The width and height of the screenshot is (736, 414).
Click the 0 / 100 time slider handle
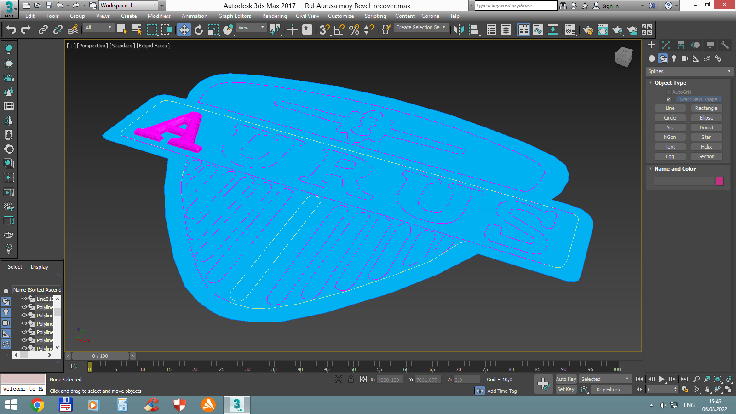click(x=100, y=356)
